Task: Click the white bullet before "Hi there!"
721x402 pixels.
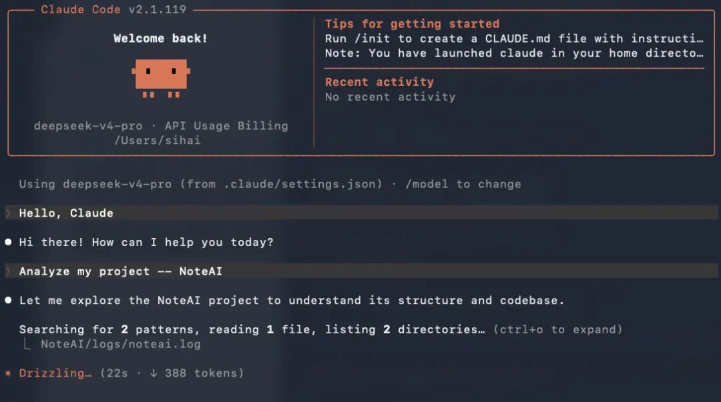Action: point(8,242)
